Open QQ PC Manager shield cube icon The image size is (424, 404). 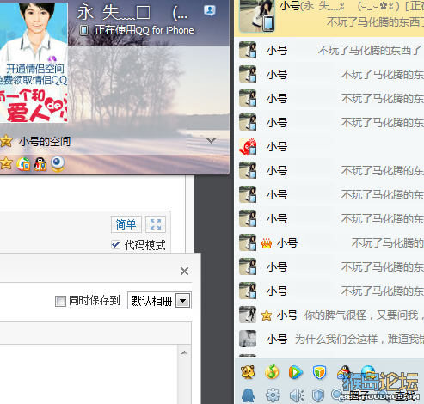click(319, 372)
